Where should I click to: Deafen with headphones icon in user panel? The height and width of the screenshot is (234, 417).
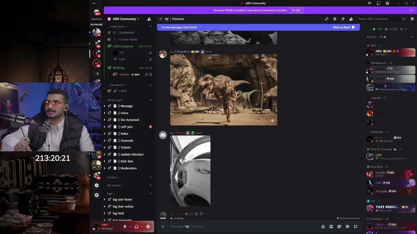[x=137, y=227]
